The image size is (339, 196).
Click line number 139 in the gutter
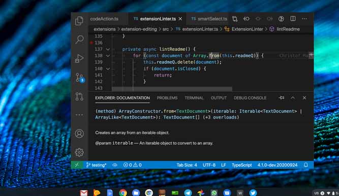pyautogui.click(x=99, y=62)
